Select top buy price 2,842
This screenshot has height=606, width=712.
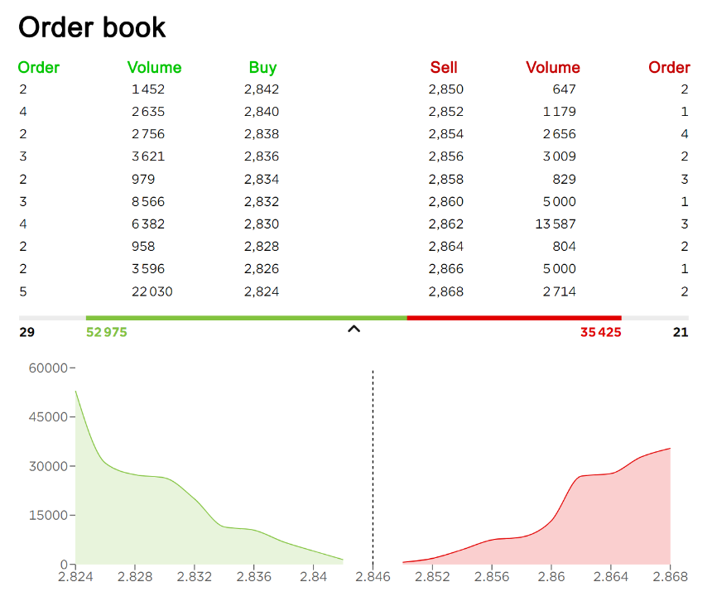(x=262, y=89)
